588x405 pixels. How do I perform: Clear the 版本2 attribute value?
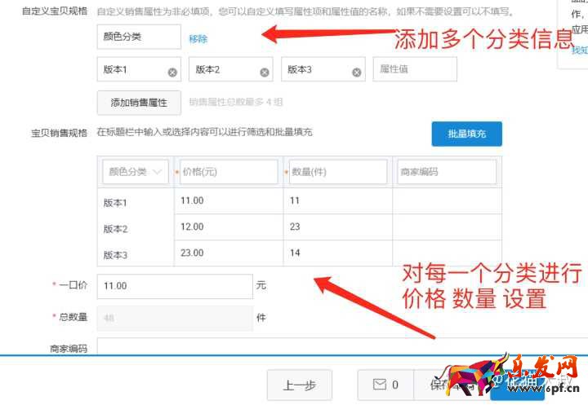[265, 72]
